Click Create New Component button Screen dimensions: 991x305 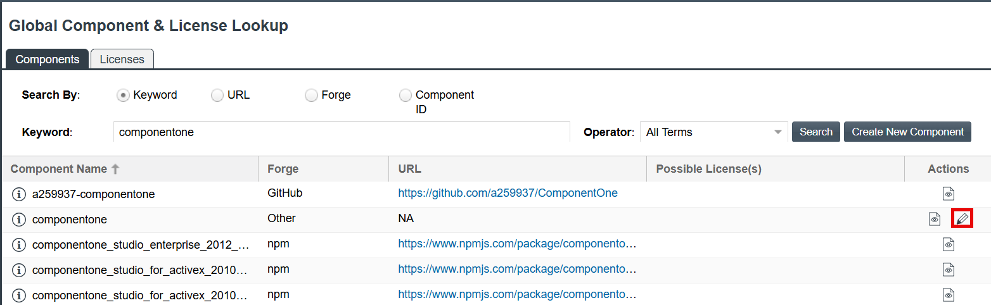coord(907,132)
